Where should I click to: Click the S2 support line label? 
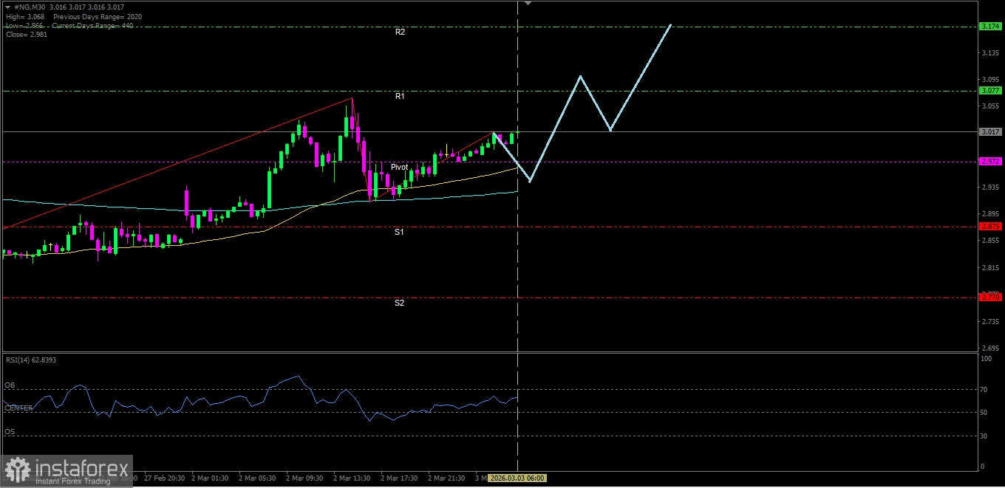pos(399,303)
